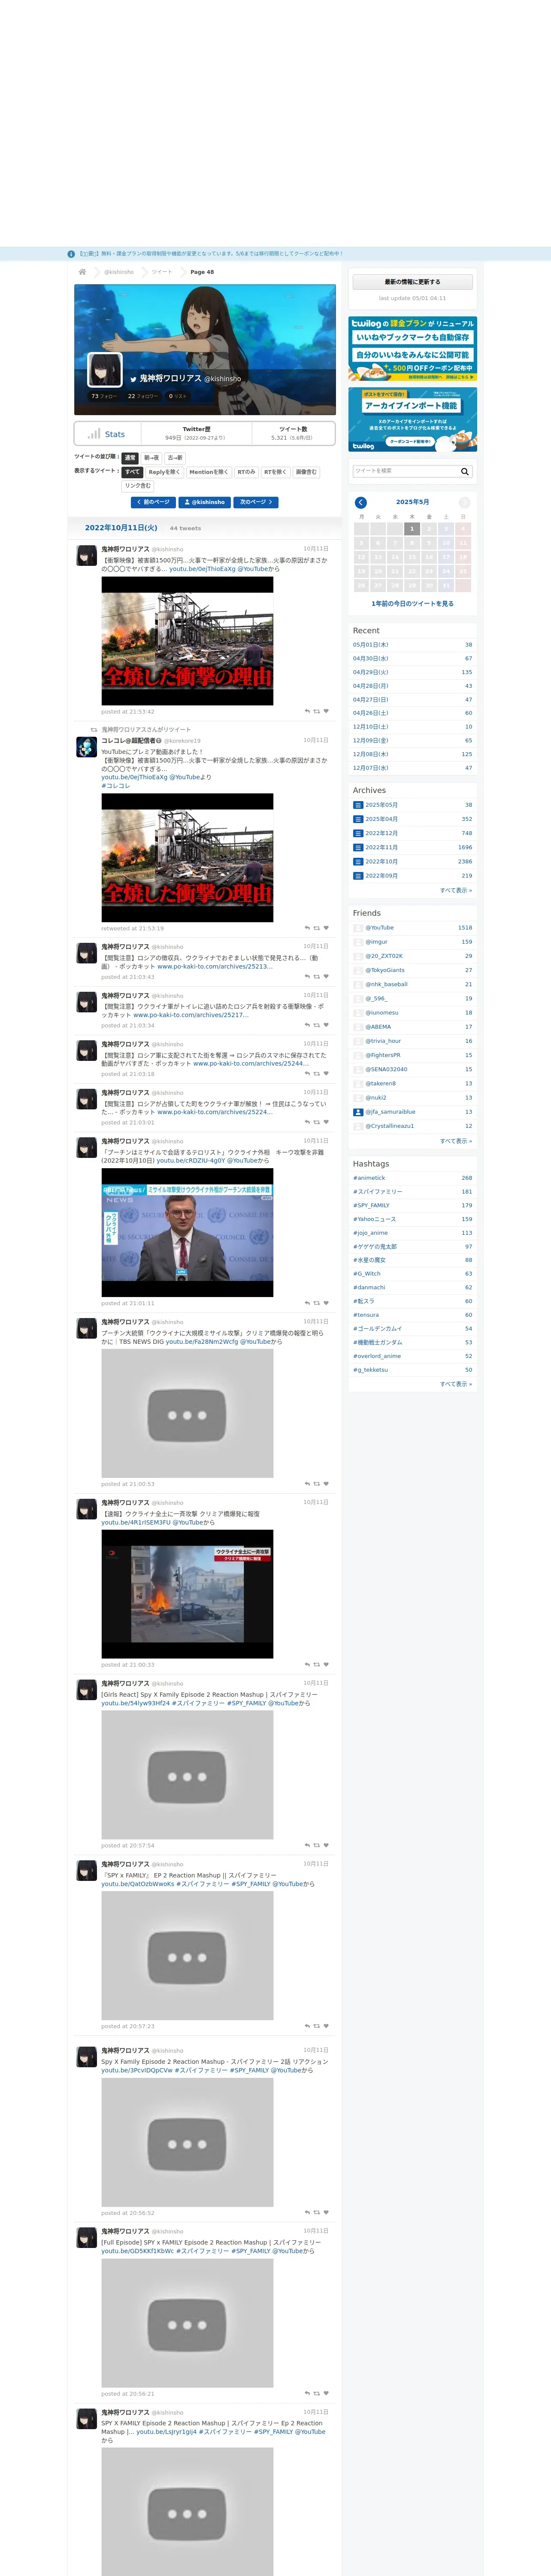Click the アーカイブインポート機能 banner
551x2576 pixels.
coord(412,420)
